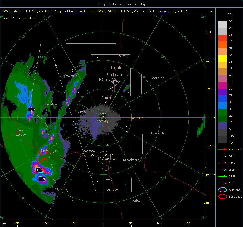Click the orange 111V track arrow
This screenshot has width=243, height=227.
[x=222, y=163]
